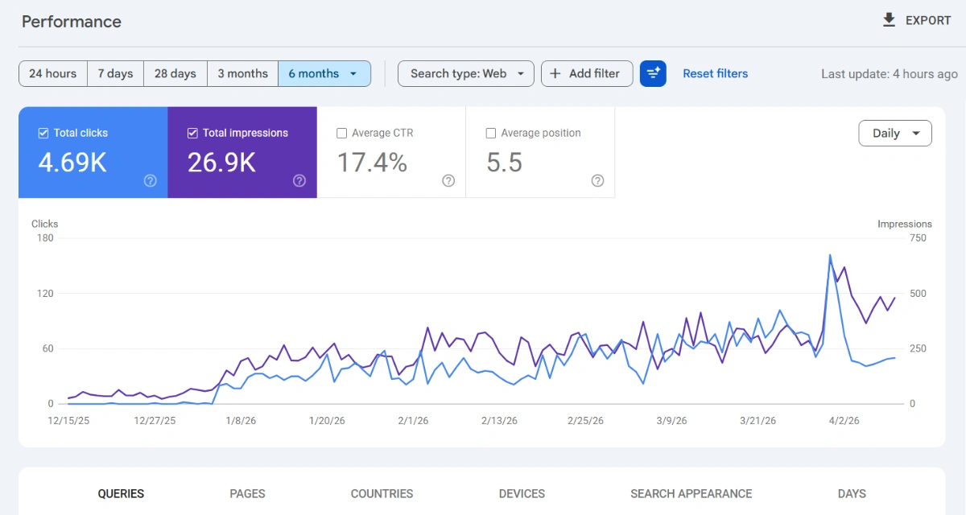The image size is (966, 515).
Task: Click the Add filter button
Action: pos(587,73)
